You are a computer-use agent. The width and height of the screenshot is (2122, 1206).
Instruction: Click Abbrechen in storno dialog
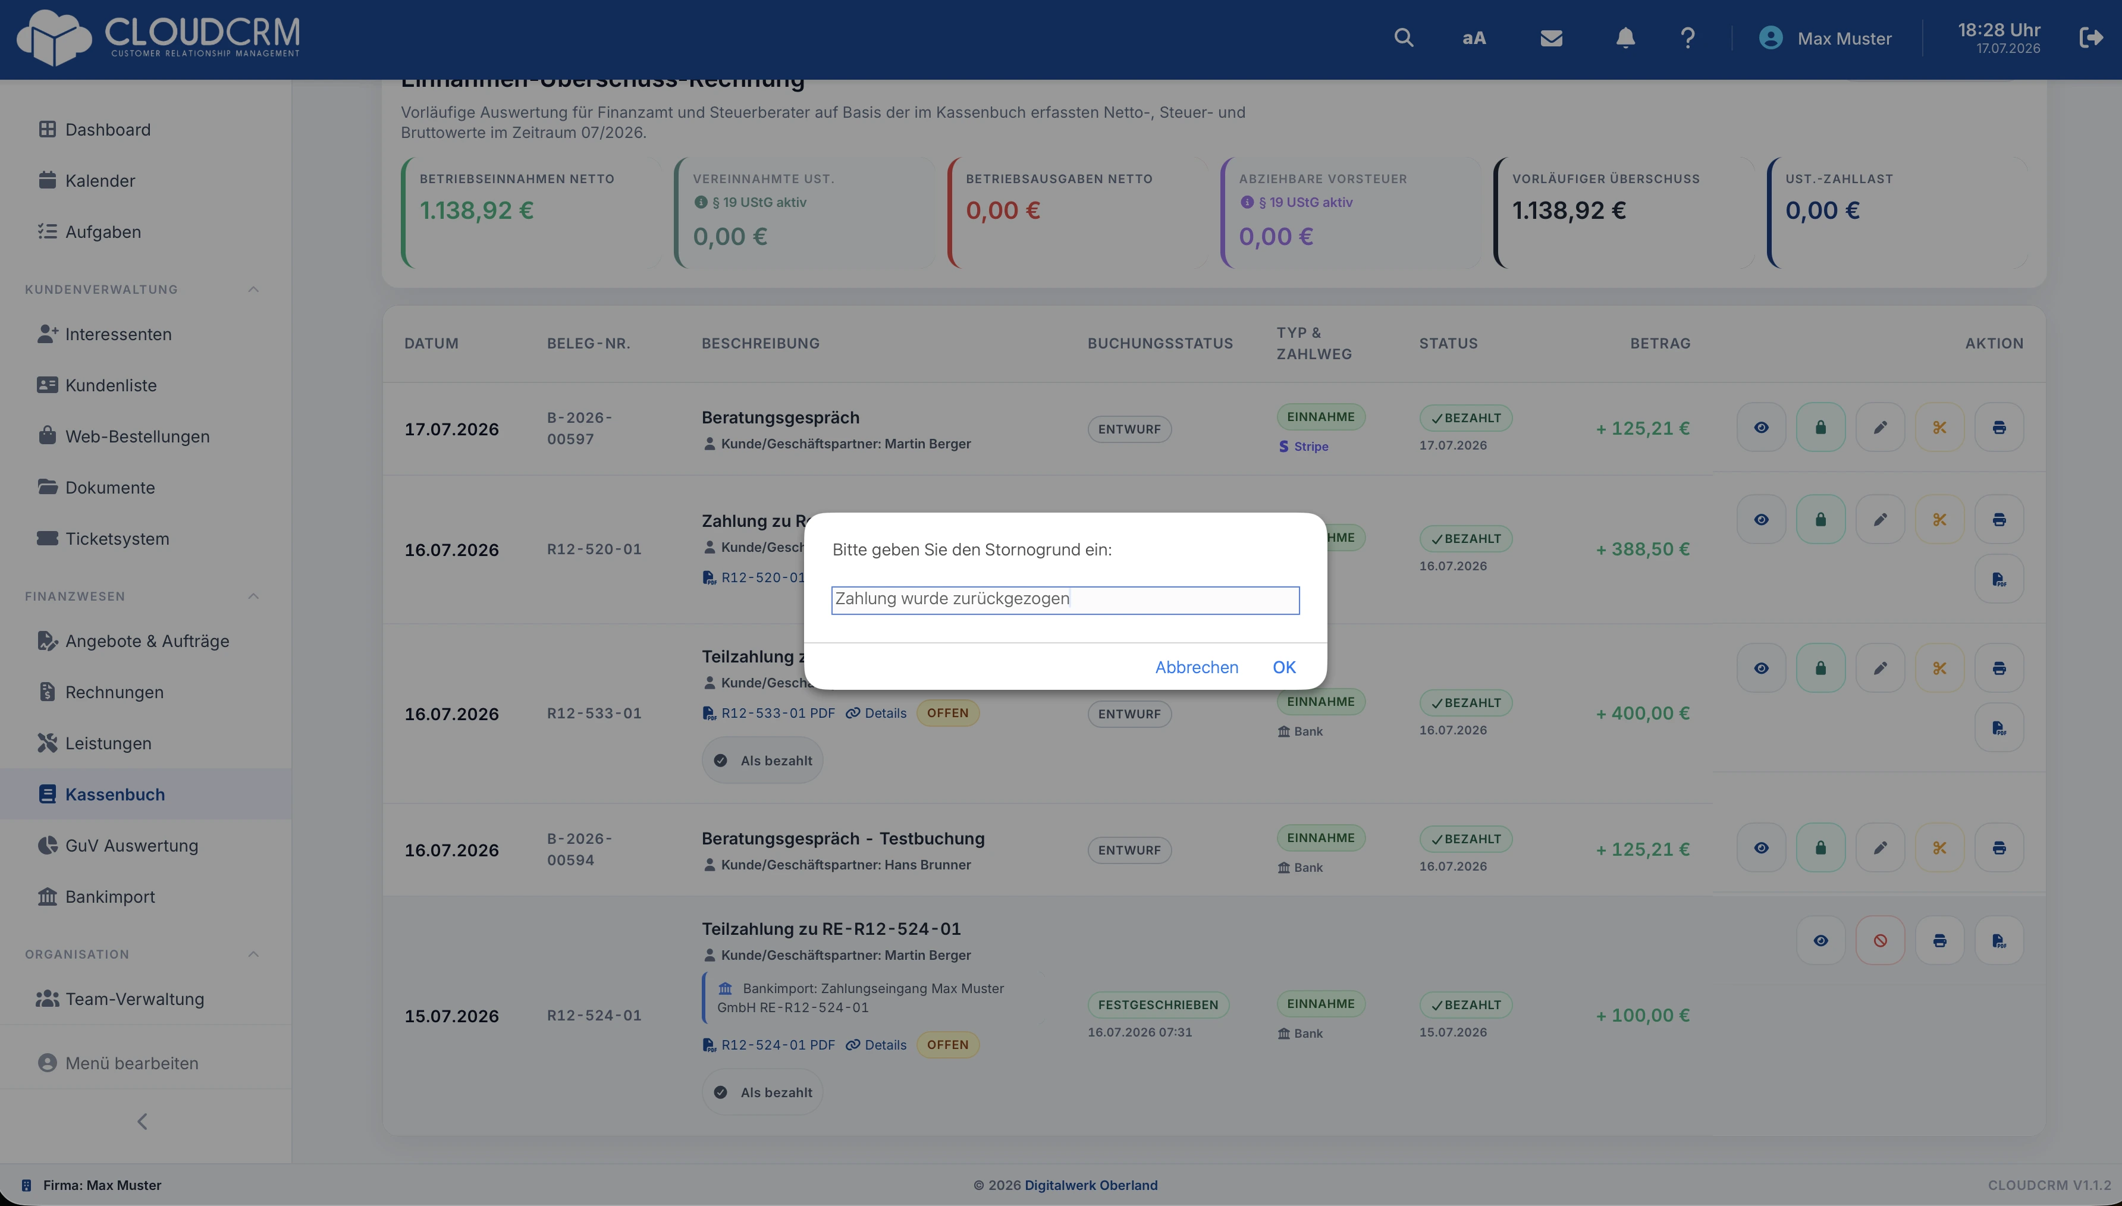[x=1197, y=668]
